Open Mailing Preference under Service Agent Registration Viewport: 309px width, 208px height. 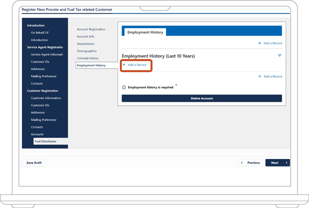pyautogui.click(x=44, y=76)
